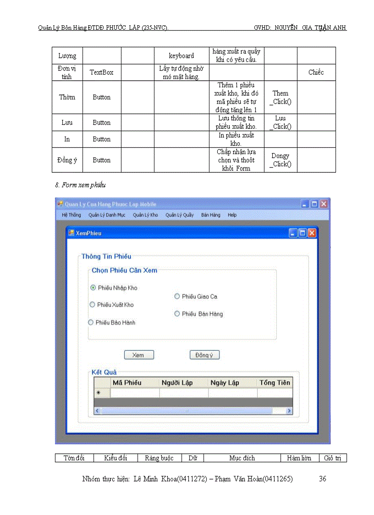This screenshot has width=374, height=515.
Task: Click the right arrow of the results scrollbar
Action: tap(288, 410)
